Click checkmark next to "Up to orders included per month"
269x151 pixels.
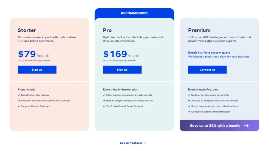point(189,95)
